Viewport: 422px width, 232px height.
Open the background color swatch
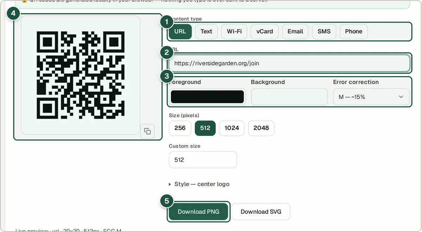point(289,97)
